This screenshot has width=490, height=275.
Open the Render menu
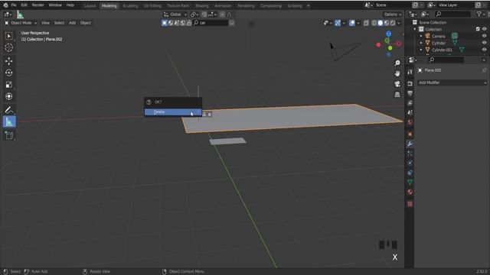(x=38, y=5)
